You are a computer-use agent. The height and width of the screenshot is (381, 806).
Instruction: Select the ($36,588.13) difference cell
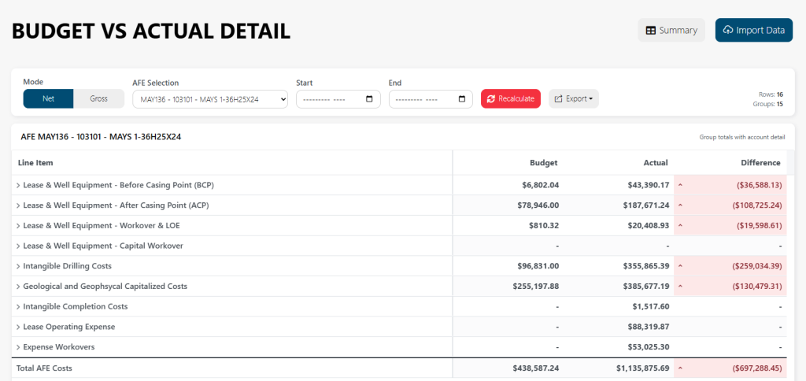pyautogui.click(x=730, y=185)
